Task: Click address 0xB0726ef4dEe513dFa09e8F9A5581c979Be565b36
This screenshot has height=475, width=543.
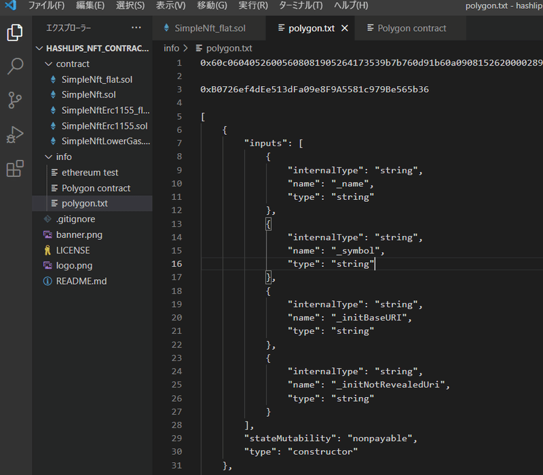Action: click(314, 89)
